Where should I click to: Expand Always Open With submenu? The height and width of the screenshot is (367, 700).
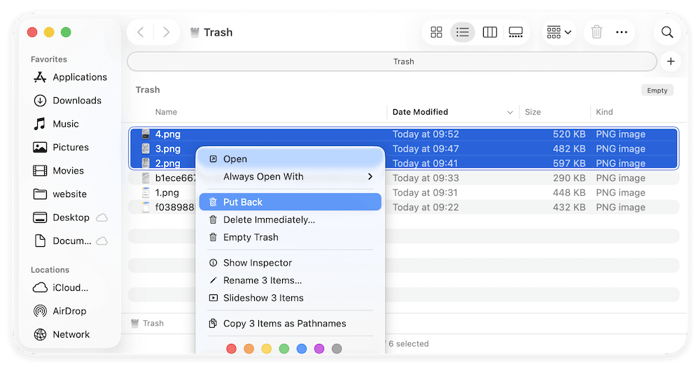pos(290,177)
